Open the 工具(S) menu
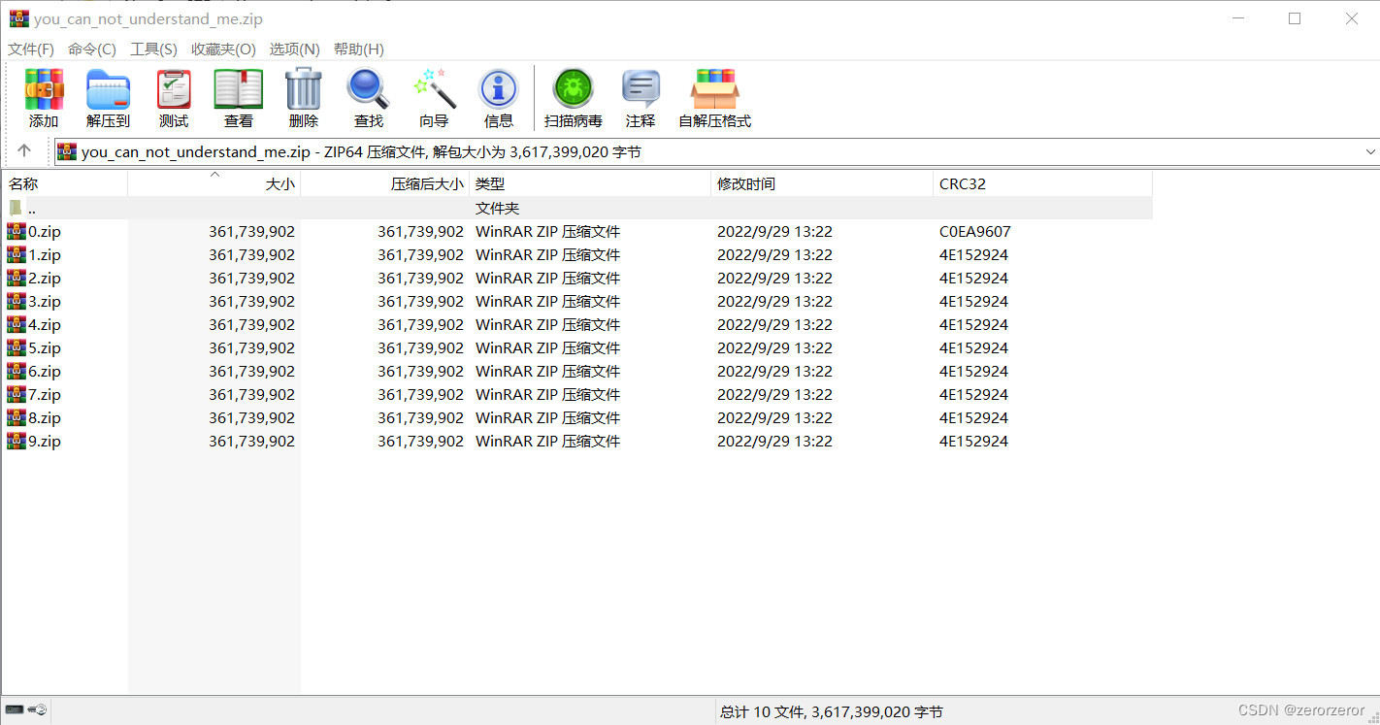Viewport: 1380px width, 725px height. click(153, 49)
